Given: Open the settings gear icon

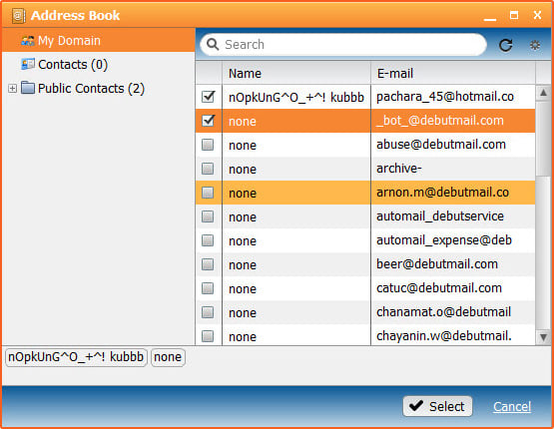Looking at the screenshot, I should (535, 45).
